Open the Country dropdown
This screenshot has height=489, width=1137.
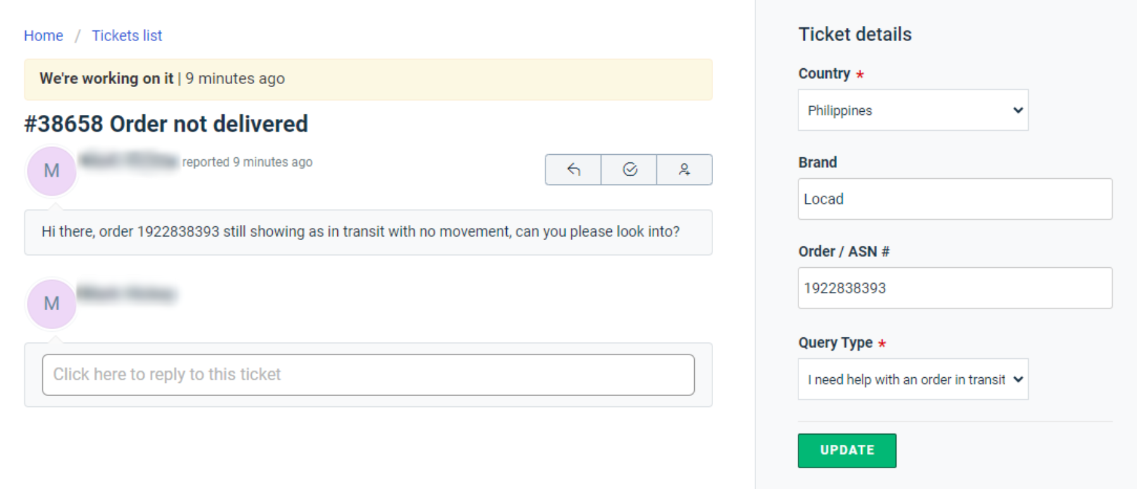click(912, 110)
